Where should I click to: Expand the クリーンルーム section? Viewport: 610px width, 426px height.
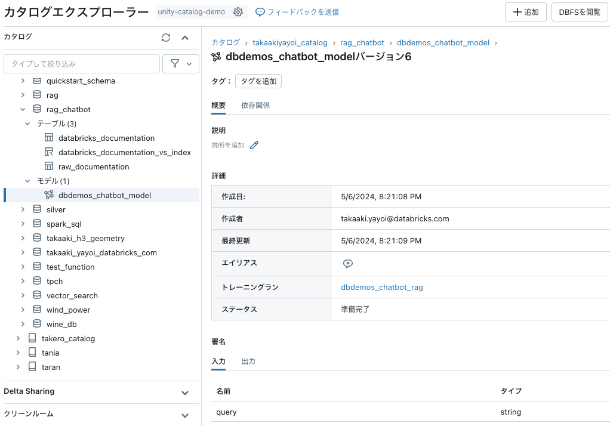[x=185, y=415]
